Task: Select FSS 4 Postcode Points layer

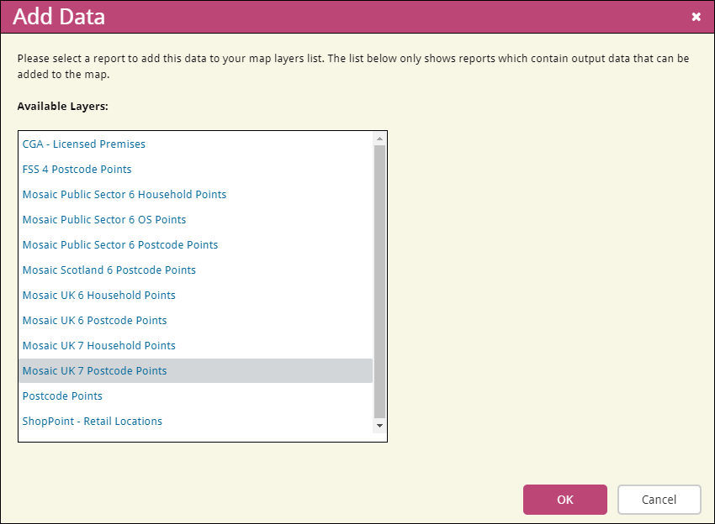Action: click(x=196, y=170)
